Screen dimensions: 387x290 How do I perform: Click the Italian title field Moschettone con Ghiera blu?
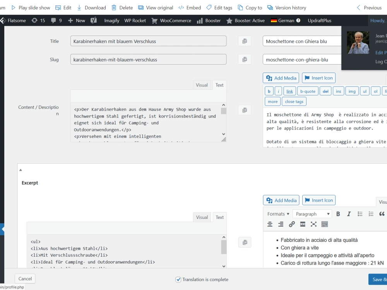pos(302,41)
